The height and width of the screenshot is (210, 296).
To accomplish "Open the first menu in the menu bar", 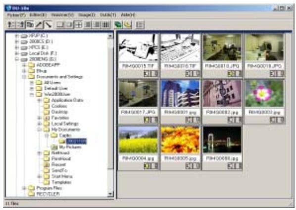I will (16, 15).
